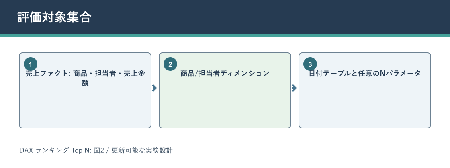Viewport: 450px width, 168px height.
Task: Select the 日付テーブルと任意のNパラメータ heading
Action: (365, 74)
